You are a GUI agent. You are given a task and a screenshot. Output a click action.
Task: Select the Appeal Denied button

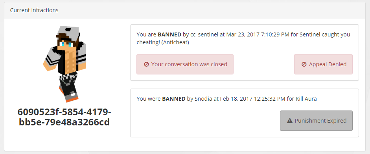click(323, 64)
